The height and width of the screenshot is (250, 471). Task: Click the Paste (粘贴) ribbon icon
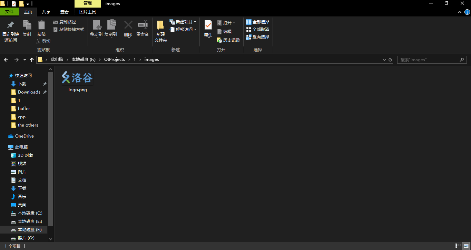pyautogui.click(x=41, y=25)
